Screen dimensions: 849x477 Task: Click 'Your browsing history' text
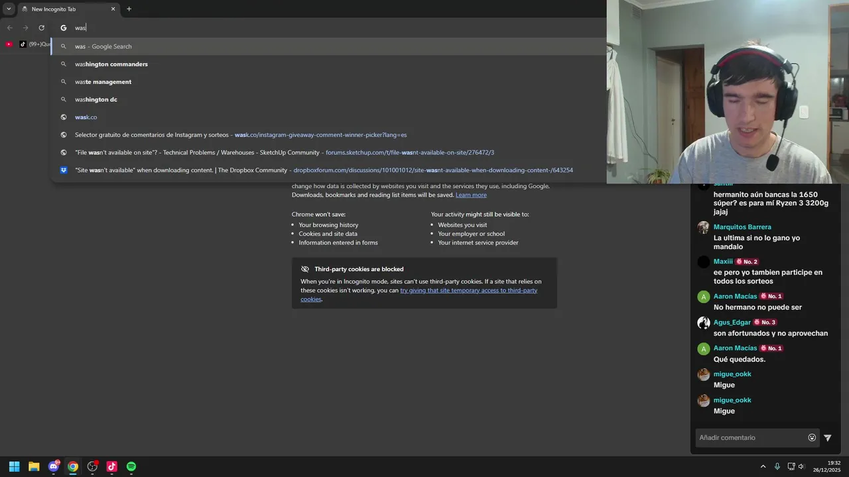pos(328,225)
